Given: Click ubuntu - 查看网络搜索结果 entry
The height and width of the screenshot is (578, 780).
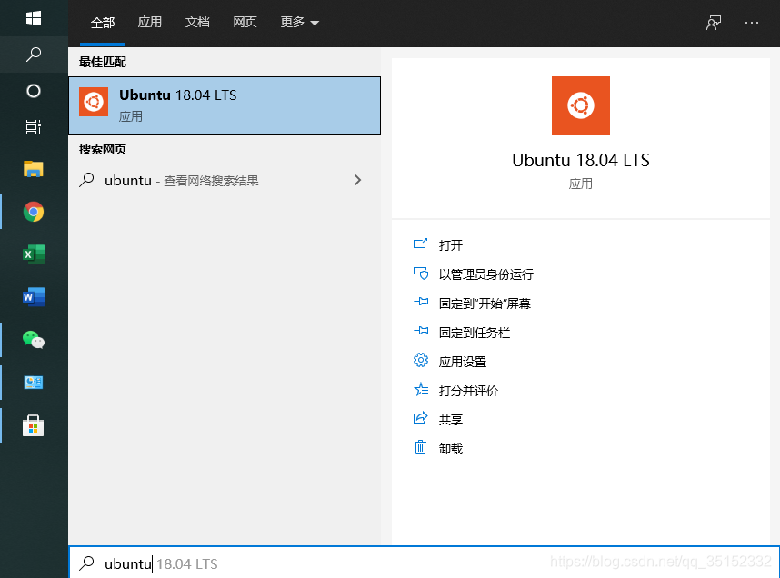Looking at the screenshot, I should [225, 180].
